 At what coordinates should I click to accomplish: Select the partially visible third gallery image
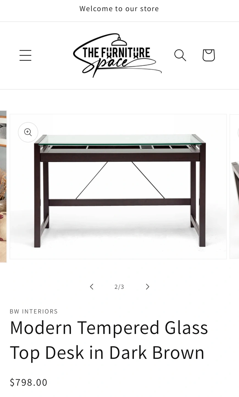point(235,187)
